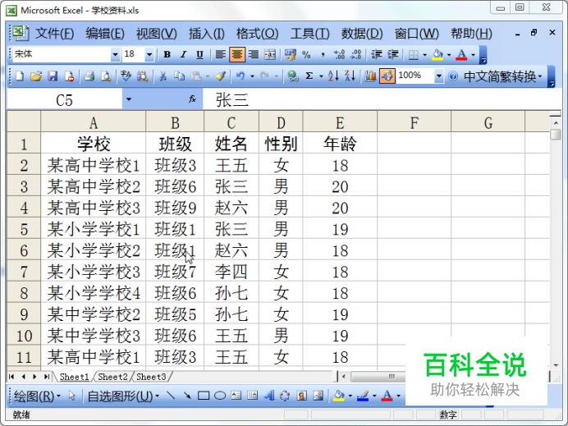The image size is (568, 426).
Task: Open the 数据(D) menu
Action: tap(362, 34)
